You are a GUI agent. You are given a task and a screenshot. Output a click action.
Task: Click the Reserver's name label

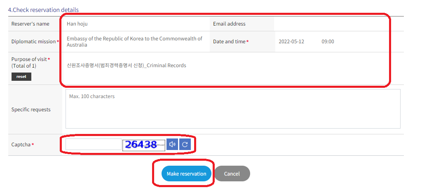pyautogui.click(x=30, y=24)
